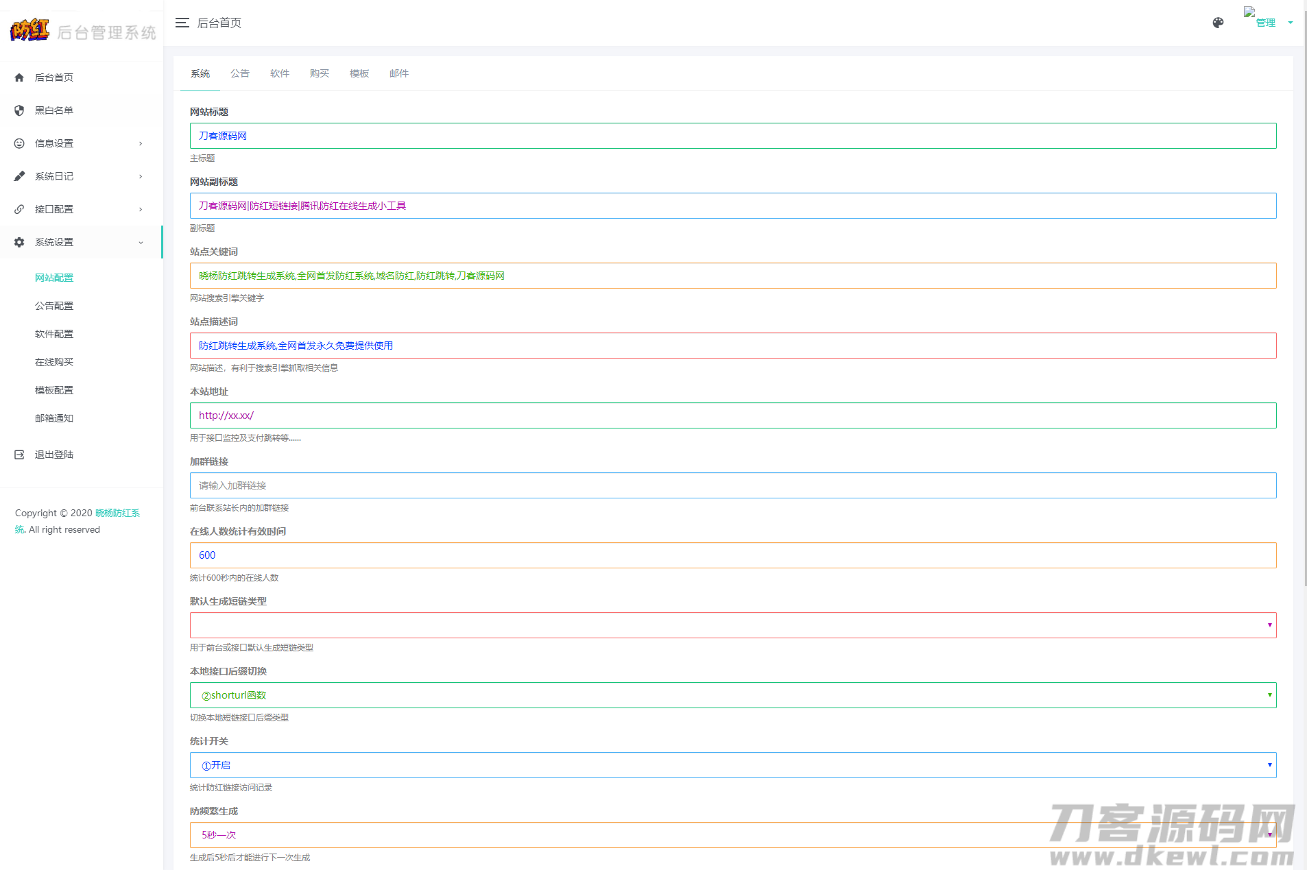Screen dimensions: 1307x870
Task: Click the pencil icon beside 系统日记
Action: [x=19, y=176]
